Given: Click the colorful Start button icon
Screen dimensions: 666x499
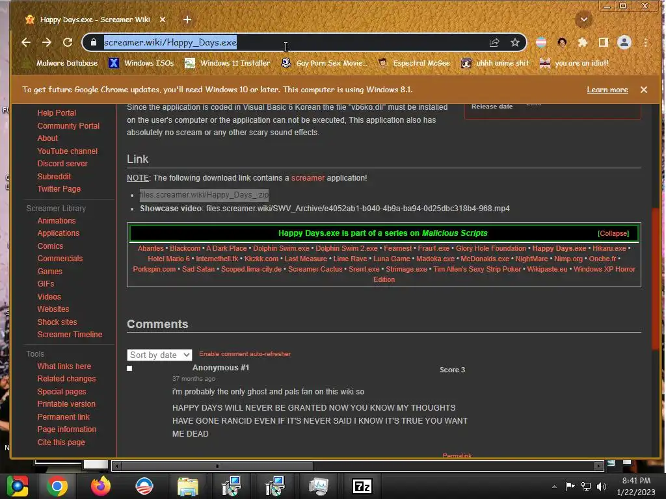Looking at the screenshot, I should coord(18,486).
